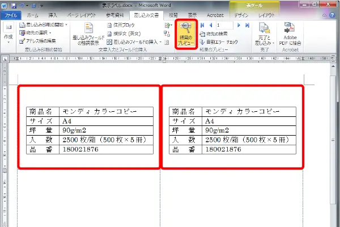Click the tab stop selector at ruler corner
Viewport: 340px width, 227px height.
click(5, 59)
